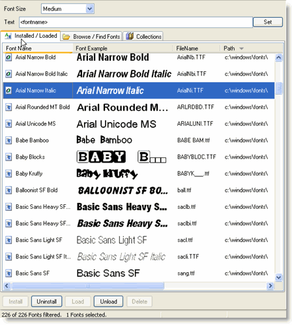This screenshot has height=325, width=292.
Task: Click the Uninstall button
Action: coord(46,302)
